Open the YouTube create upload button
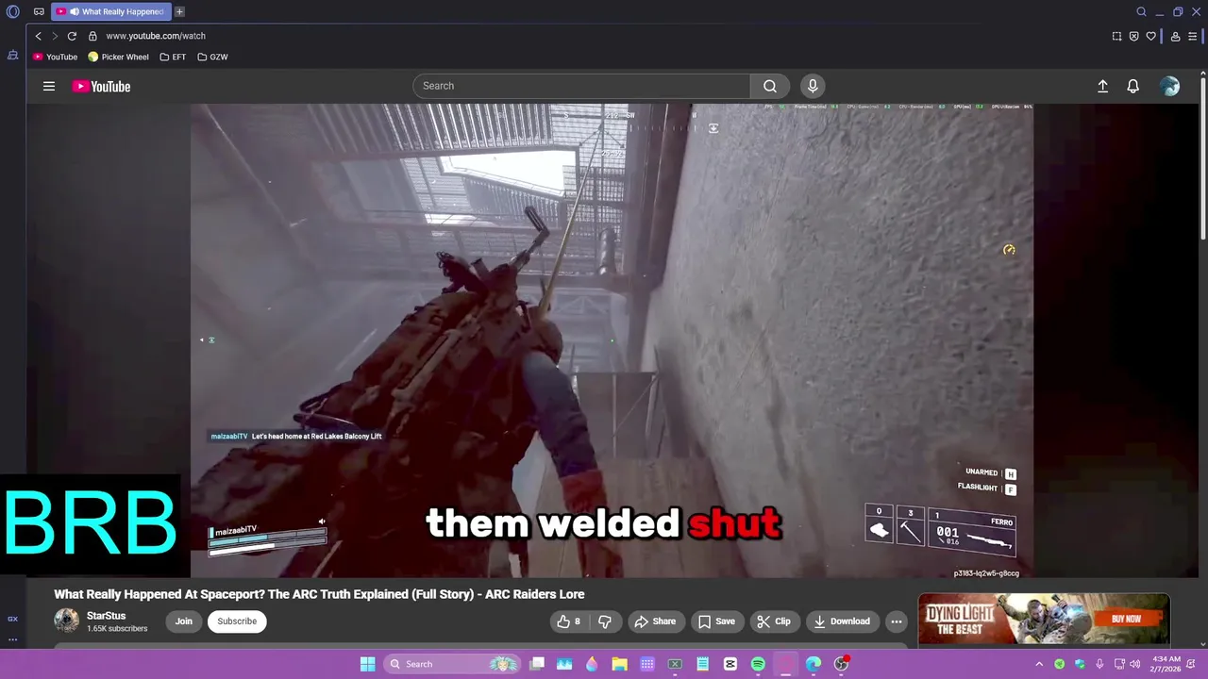Screen dimensions: 1208x679 (1102, 86)
